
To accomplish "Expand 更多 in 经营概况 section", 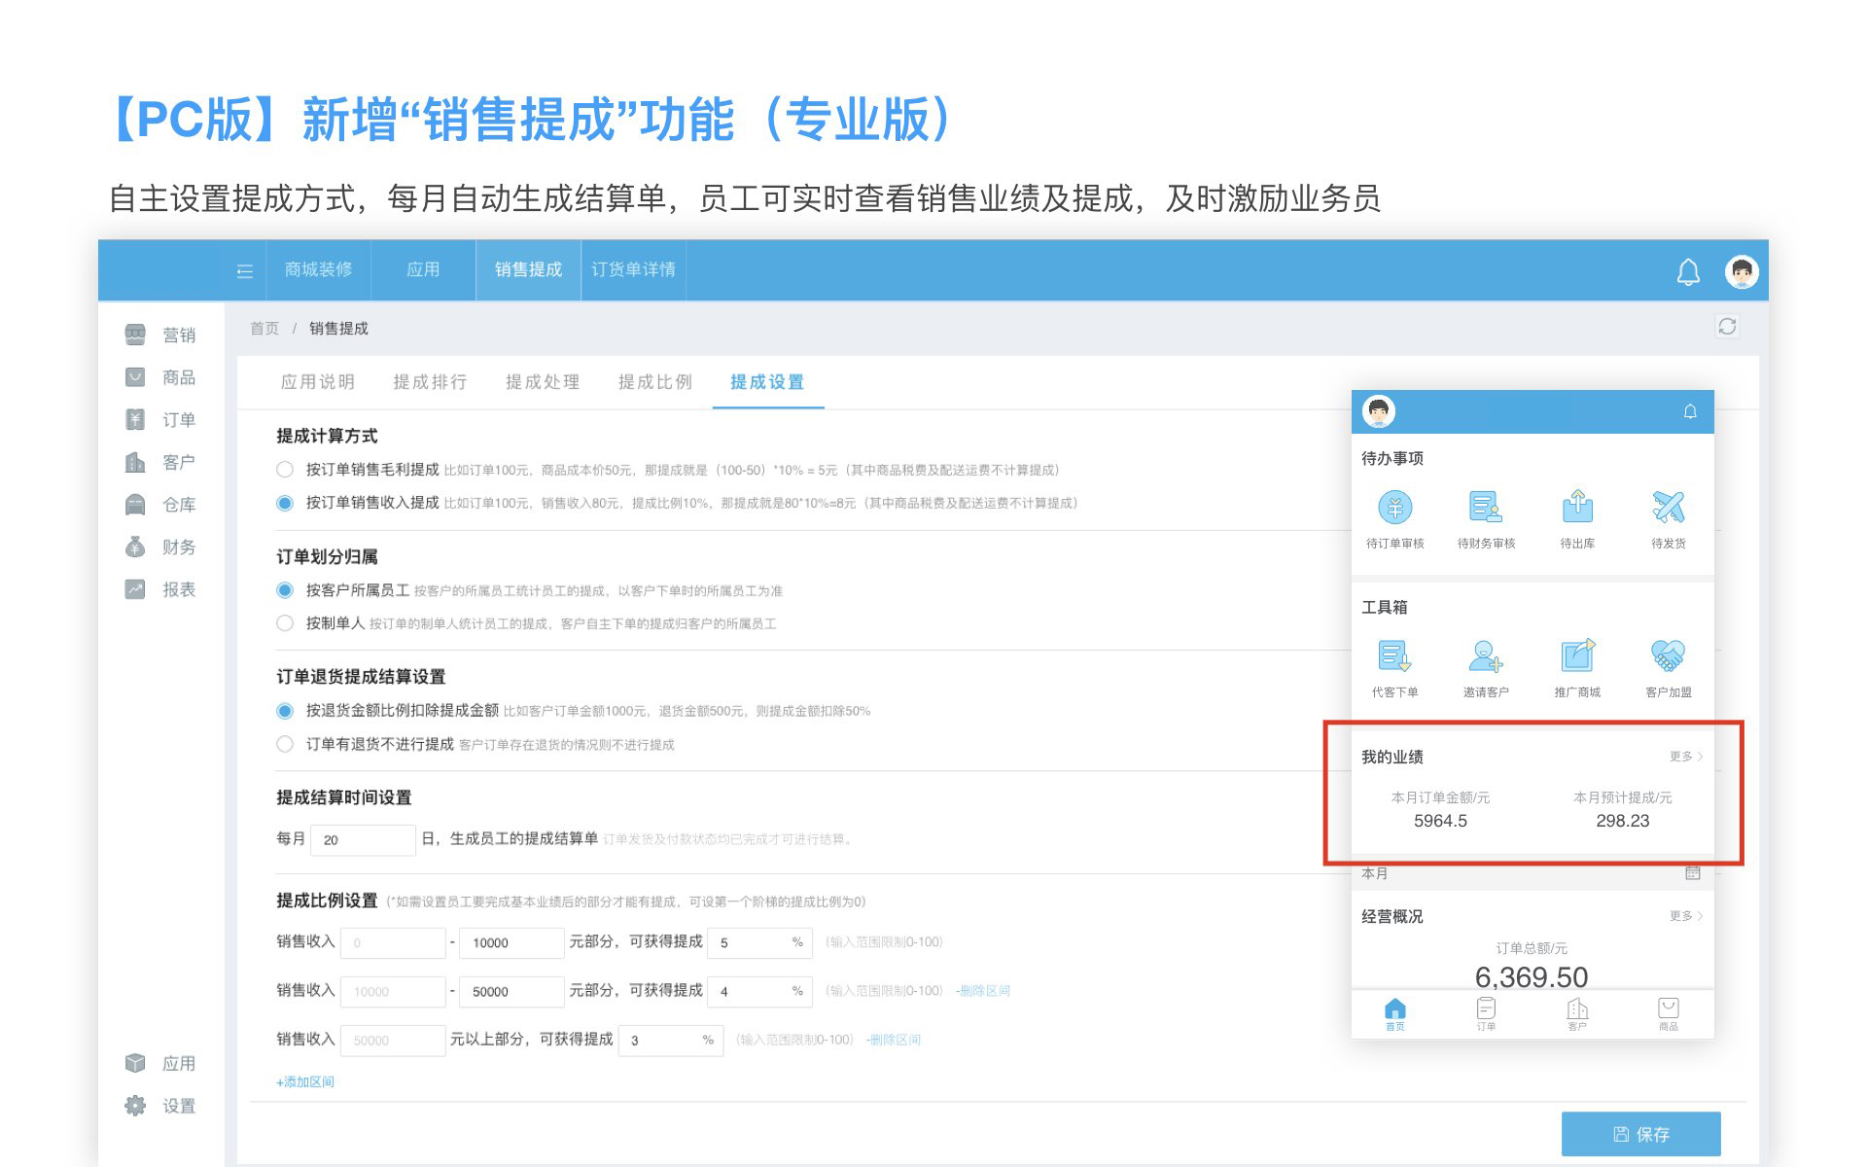I will pos(1685,916).
